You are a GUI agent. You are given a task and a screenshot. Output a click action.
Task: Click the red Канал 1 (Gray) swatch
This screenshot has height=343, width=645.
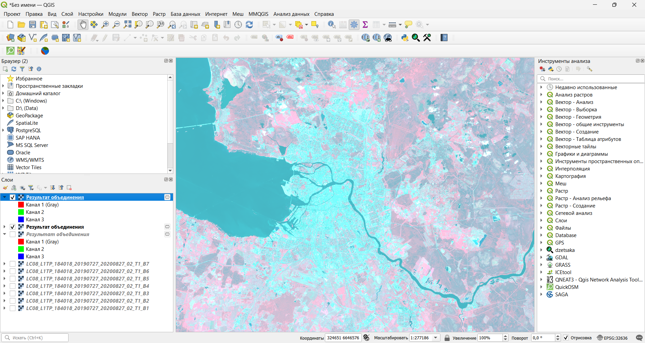[21, 205]
